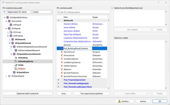The width and height of the screenshot is (170, 105).
Task: Open the 'Kaikki' filter dropdown
Action: tap(42, 12)
